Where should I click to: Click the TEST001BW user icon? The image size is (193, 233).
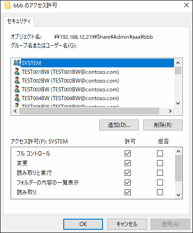17,72
